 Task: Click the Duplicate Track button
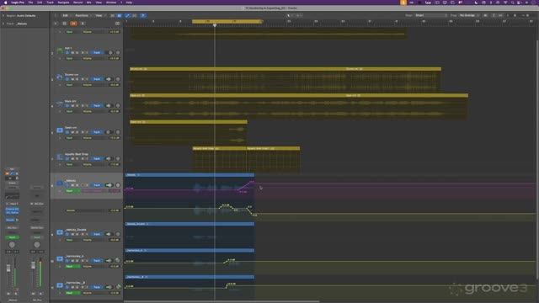click(64, 24)
